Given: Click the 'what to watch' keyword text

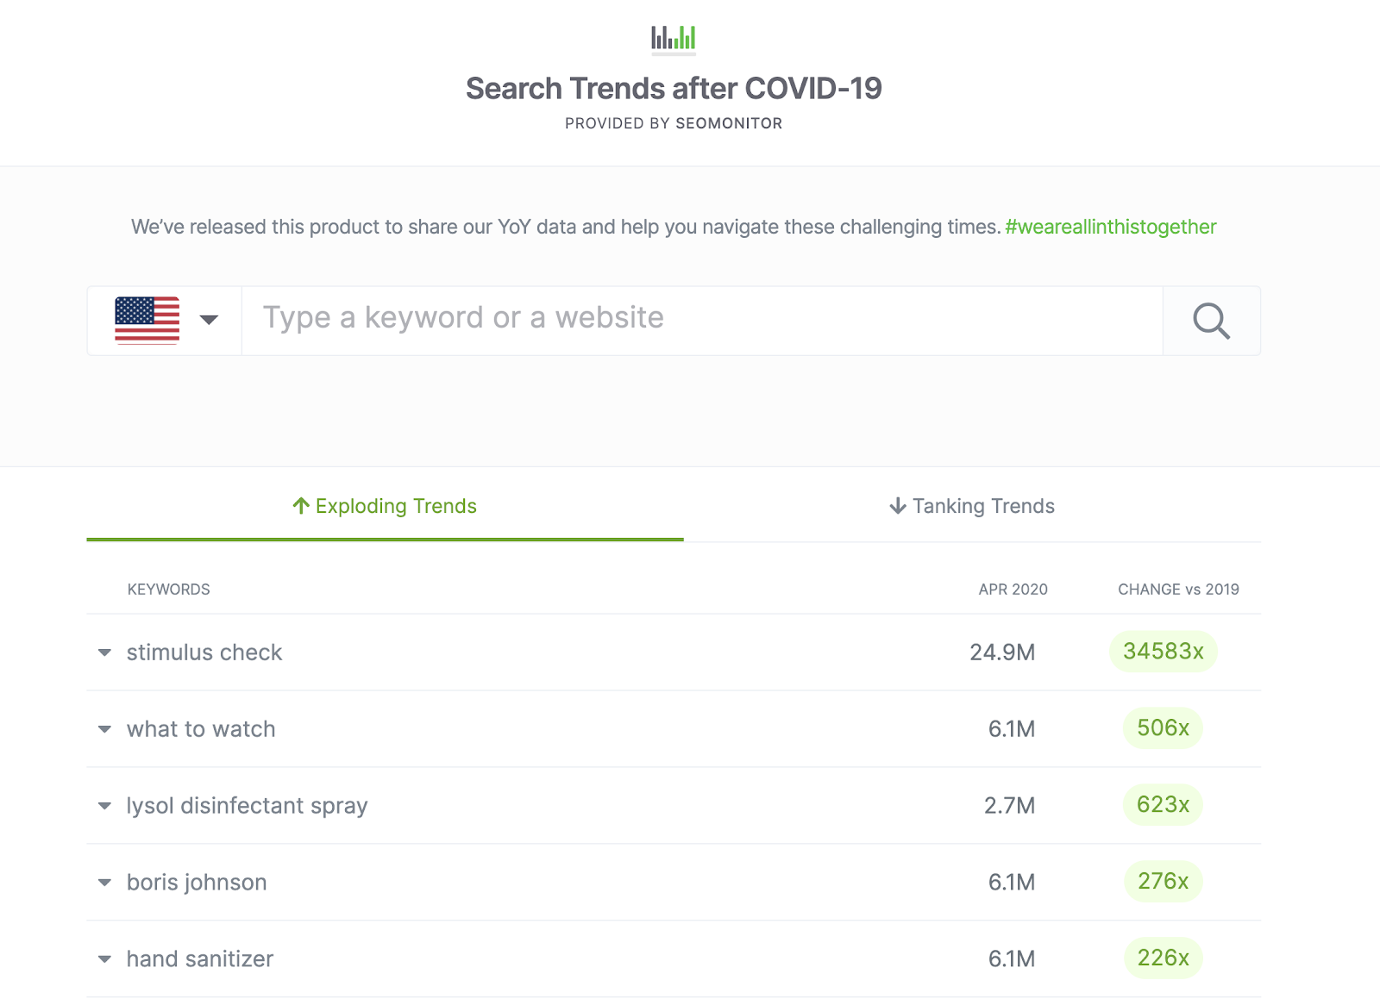Looking at the screenshot, I should pyautogui.click(x=201, y=729).
